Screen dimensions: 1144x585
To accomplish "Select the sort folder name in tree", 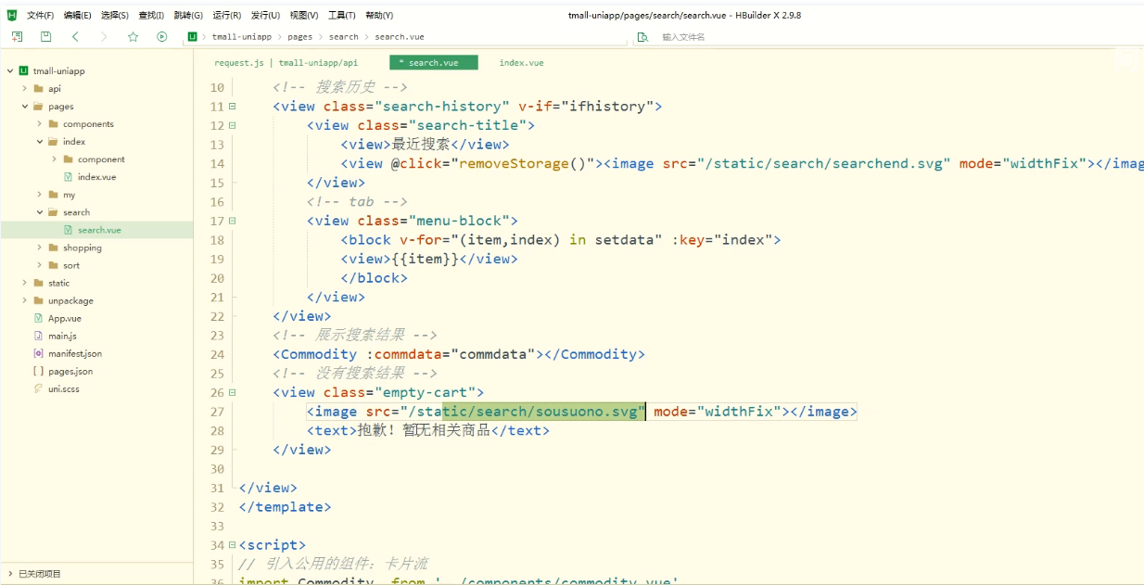I will 71,265.
